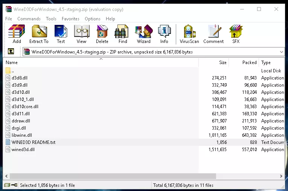Run the Test archive tool

61,34
